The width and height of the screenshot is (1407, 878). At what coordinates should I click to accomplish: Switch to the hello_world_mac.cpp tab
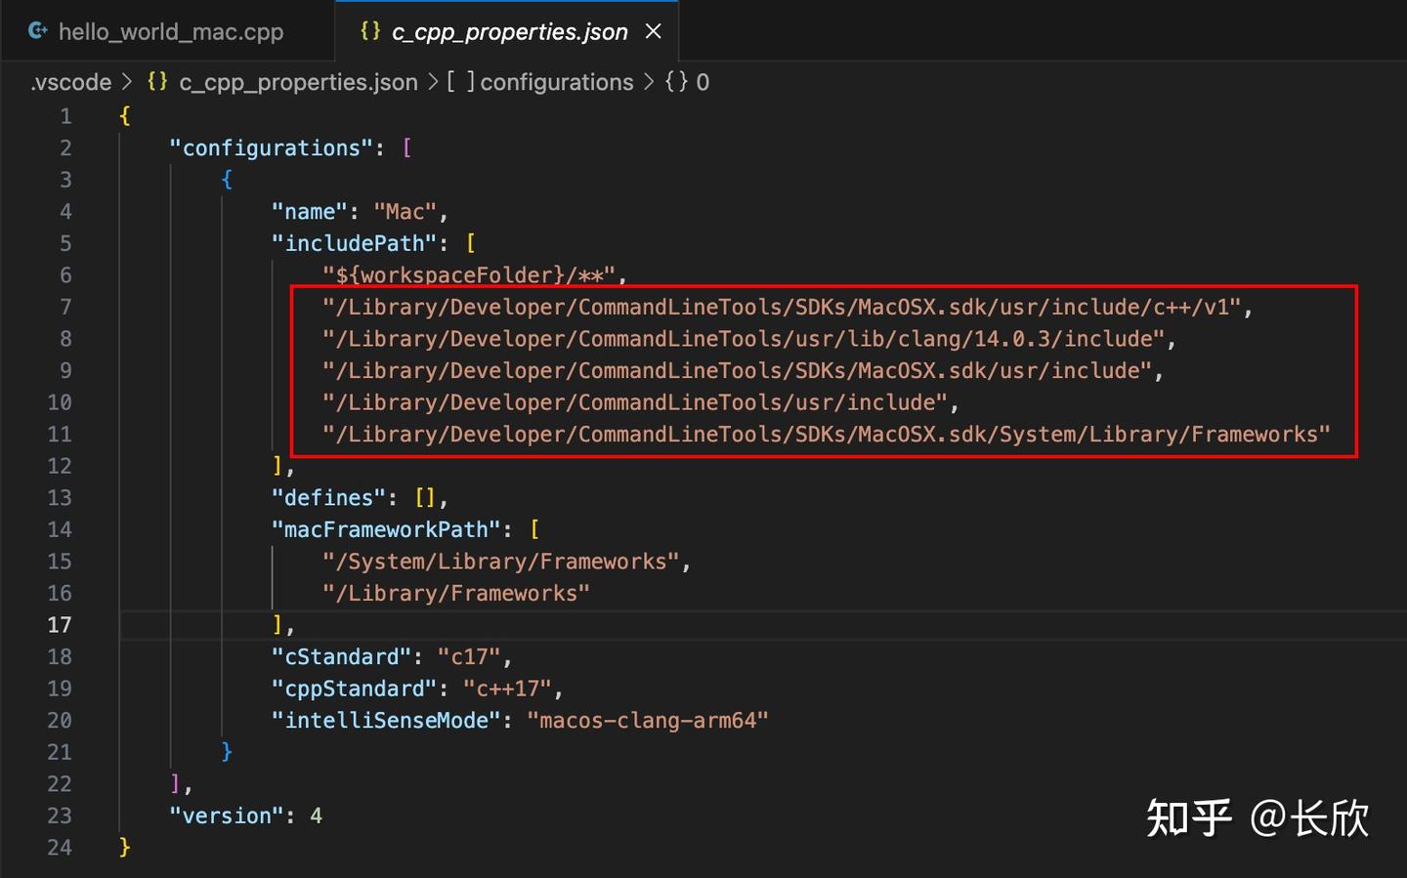(x=171, y=30)
